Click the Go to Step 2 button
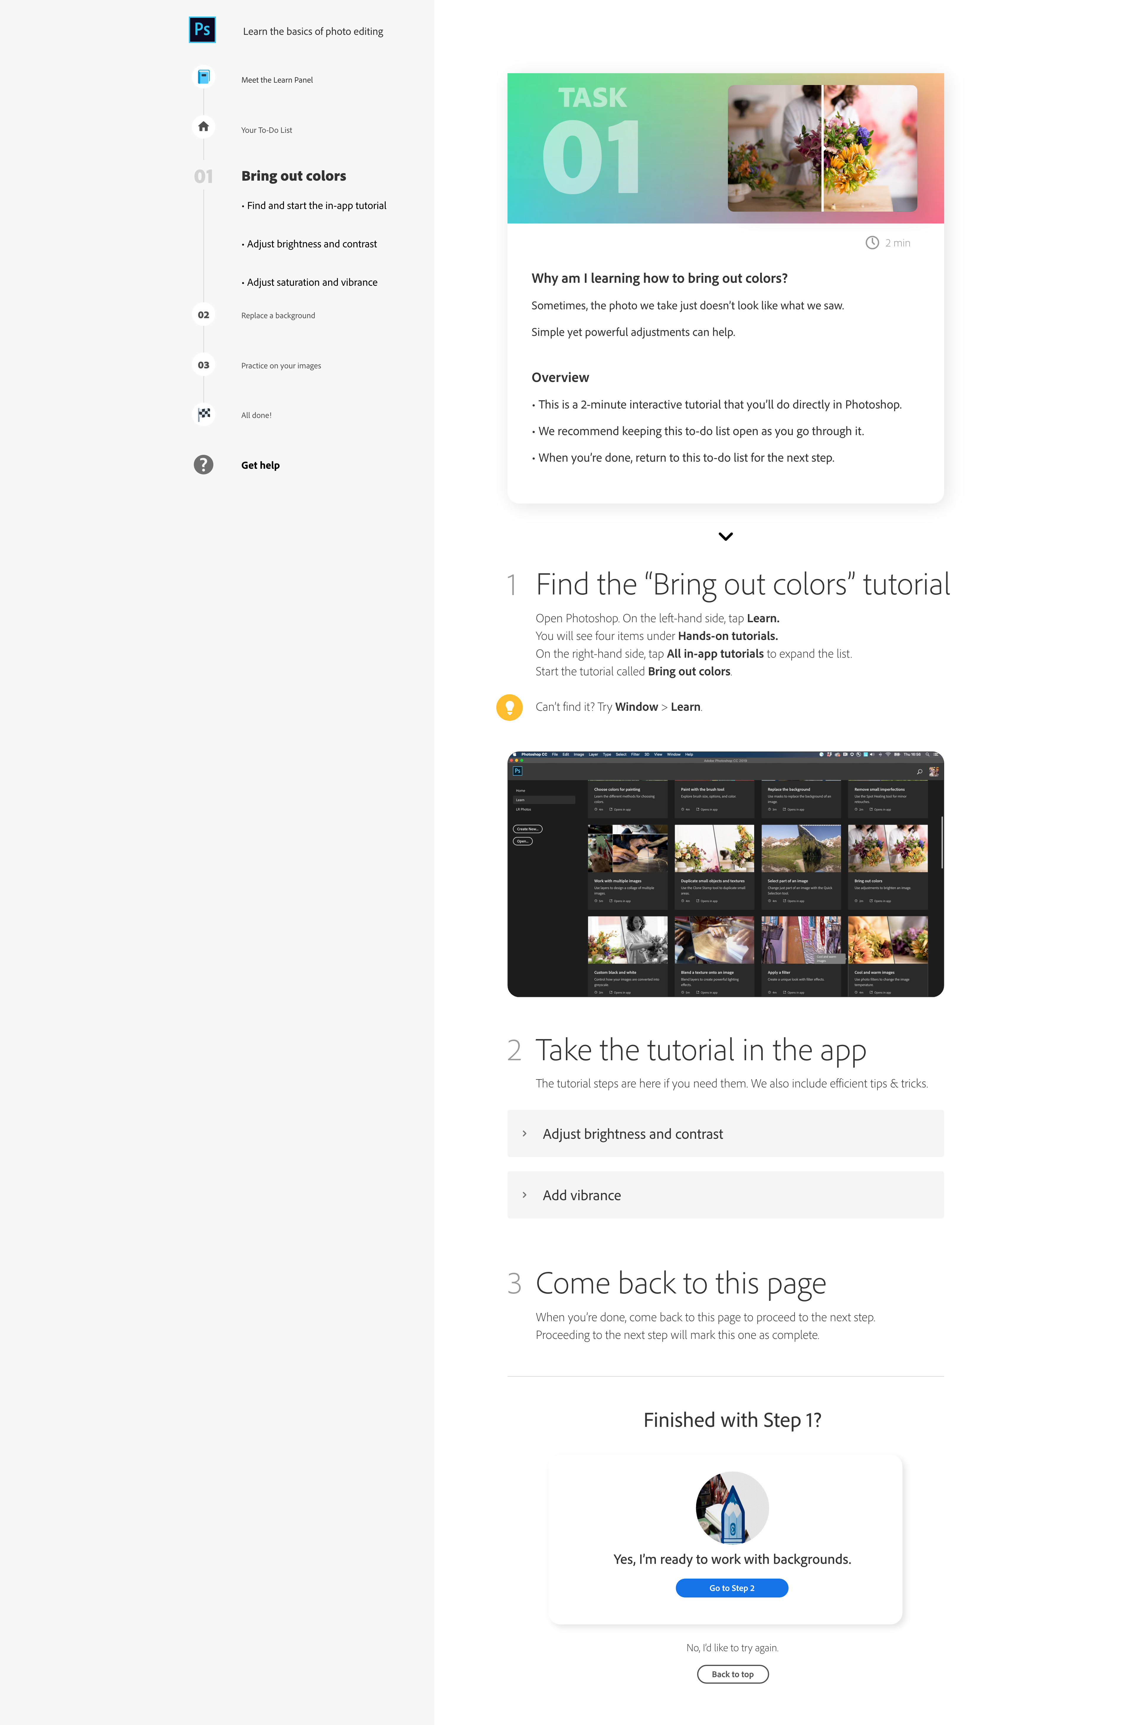 click(732, 1588)
